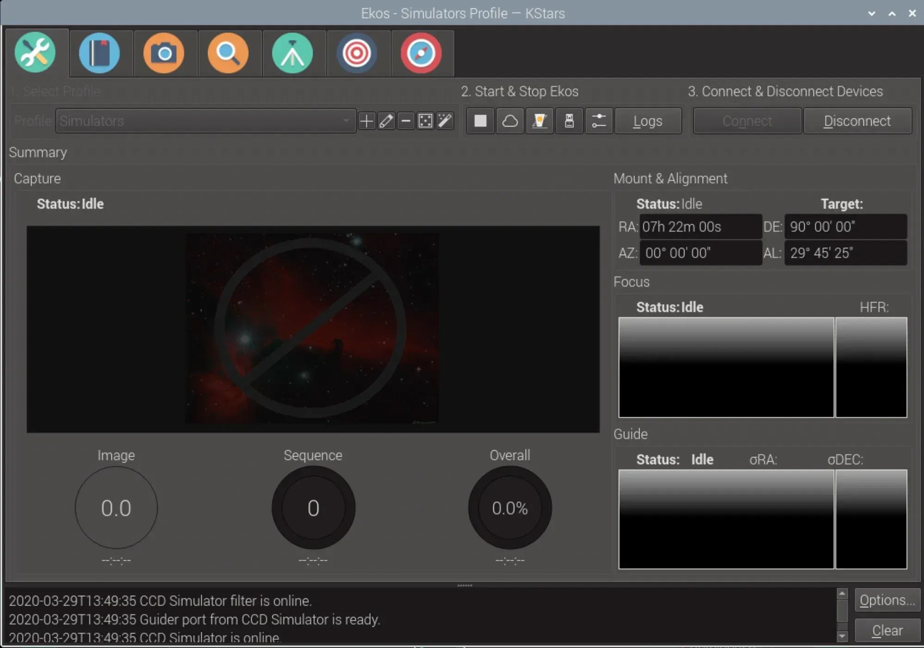Switch to the Capture camera module
The image size is (924, 648).
164,53
